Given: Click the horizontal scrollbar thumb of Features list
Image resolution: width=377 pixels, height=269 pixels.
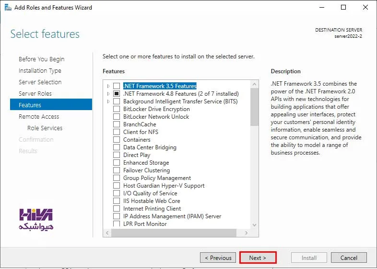Looking at the screenshot, I should tap(174, 233).
